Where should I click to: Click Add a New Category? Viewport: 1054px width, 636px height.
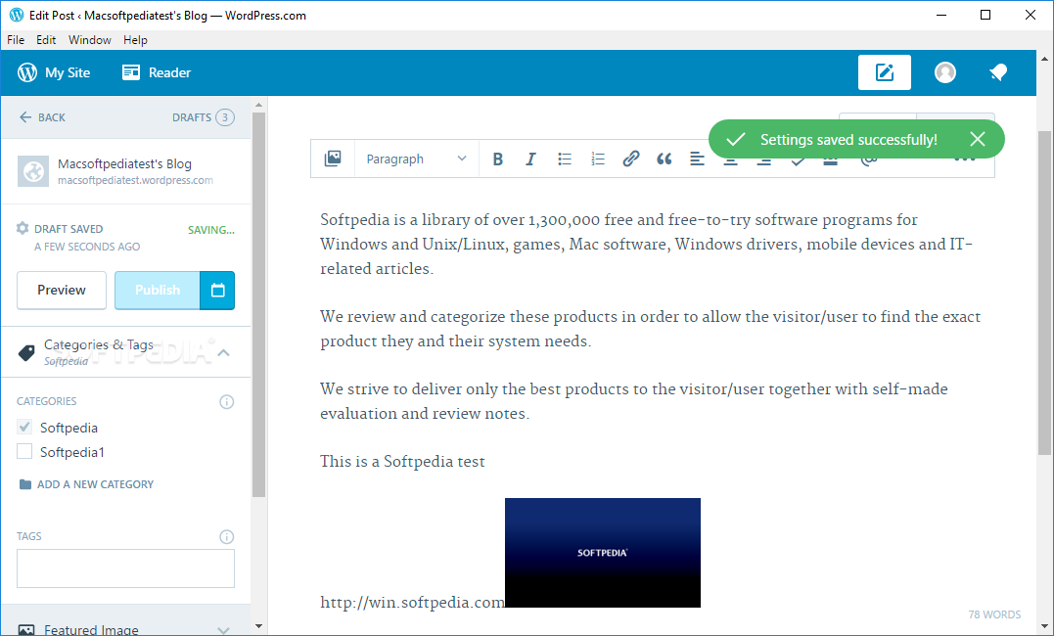pos(86,484)
